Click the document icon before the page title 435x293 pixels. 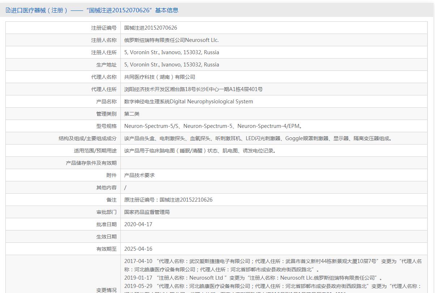8,10
